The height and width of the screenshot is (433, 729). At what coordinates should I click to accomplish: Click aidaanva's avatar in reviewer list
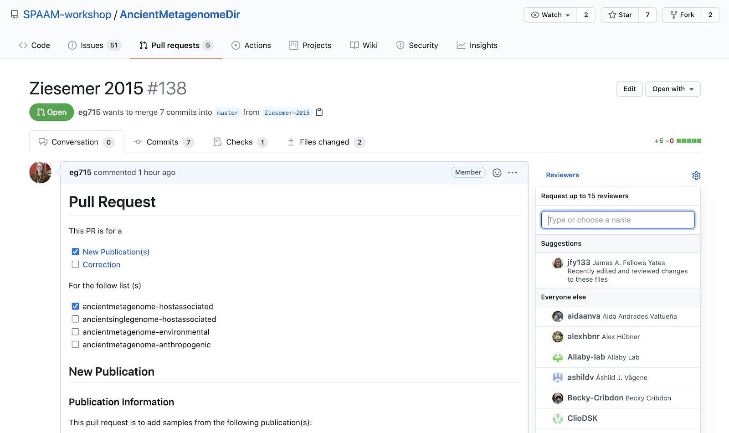(x=558, y=316)
